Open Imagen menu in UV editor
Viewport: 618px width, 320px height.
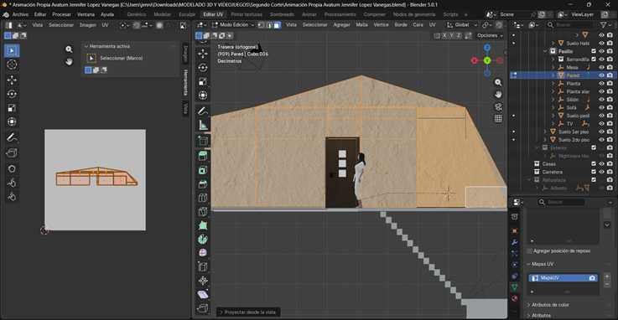point(87,25)
